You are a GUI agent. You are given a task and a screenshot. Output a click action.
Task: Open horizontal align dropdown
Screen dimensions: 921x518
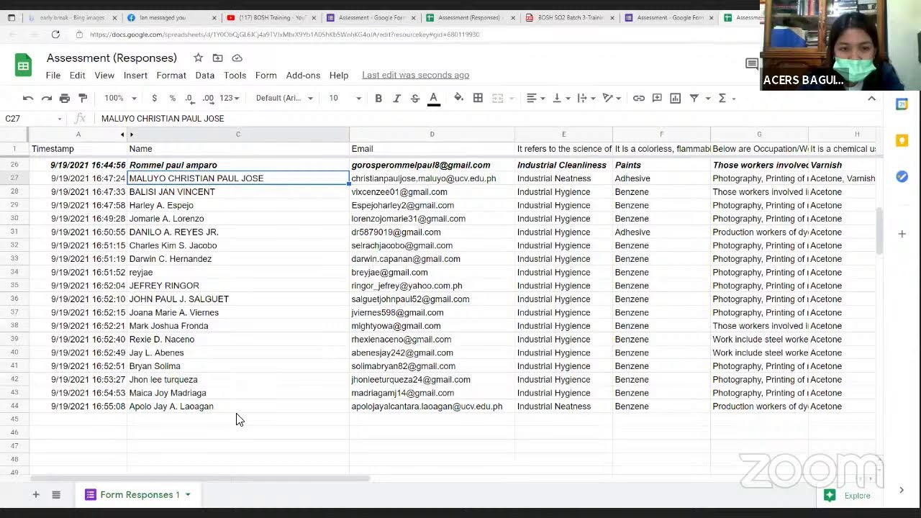click(x=535, y=98)
